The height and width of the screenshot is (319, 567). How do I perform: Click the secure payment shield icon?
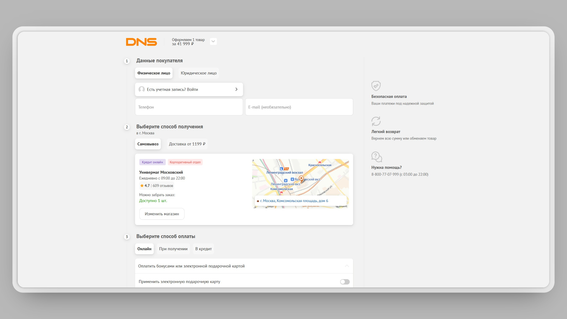376,86
